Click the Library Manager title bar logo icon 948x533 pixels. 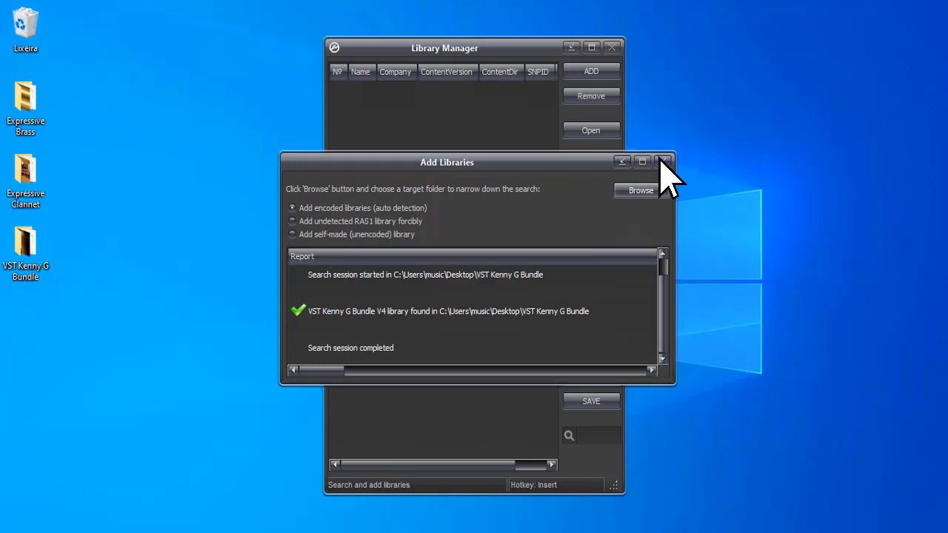334,47
